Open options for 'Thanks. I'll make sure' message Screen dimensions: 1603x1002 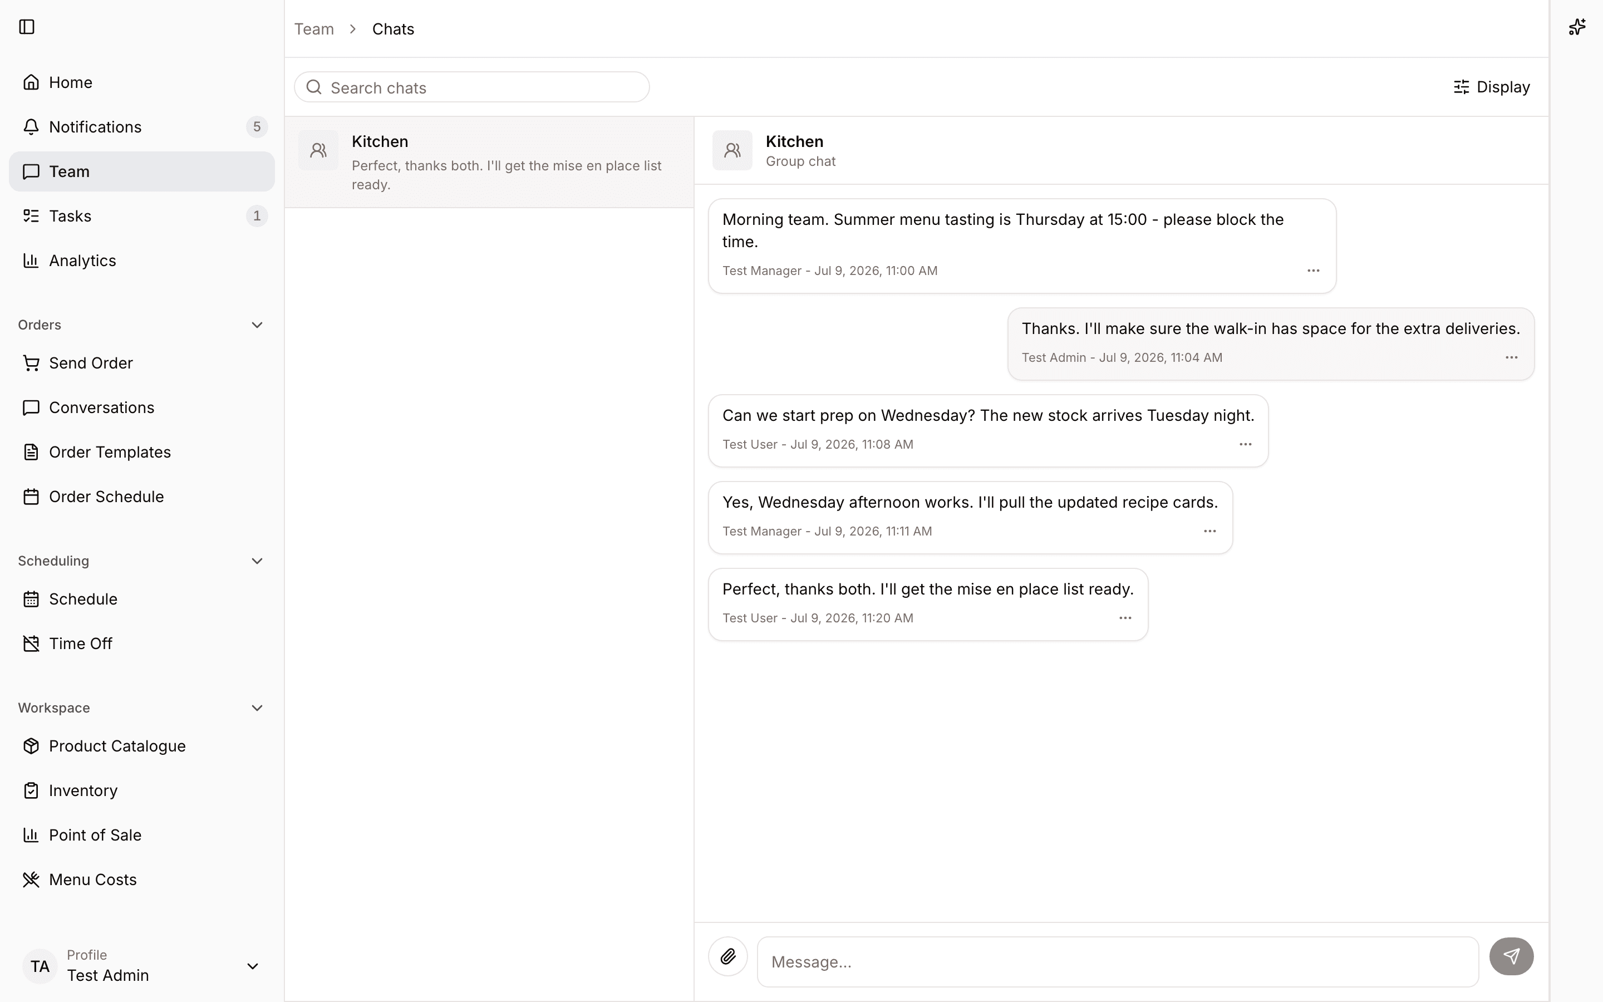click(x=1511, y=357)
